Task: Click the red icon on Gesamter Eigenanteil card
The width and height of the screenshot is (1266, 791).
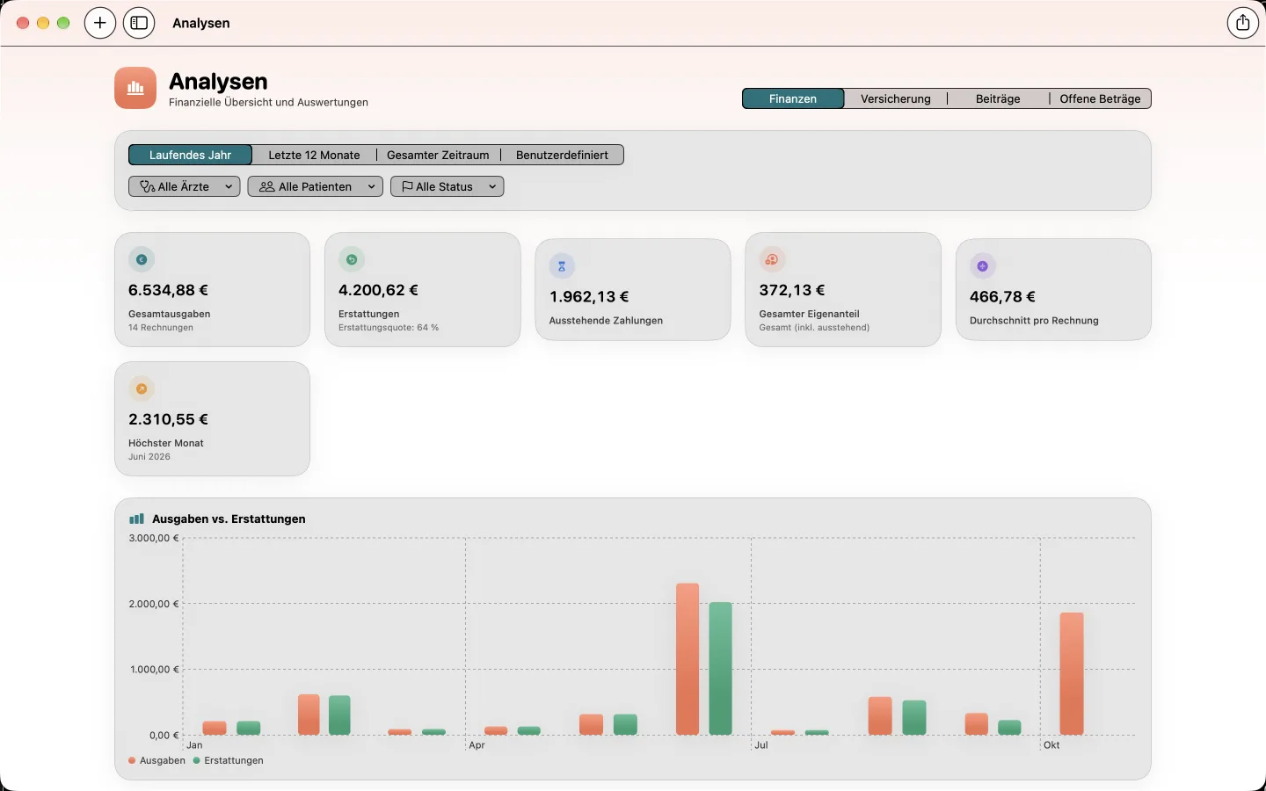Action: click(772, 259)
